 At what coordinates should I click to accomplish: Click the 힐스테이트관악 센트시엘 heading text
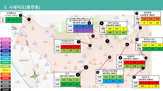[x=80, y=20]
